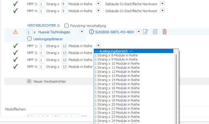Click the plus icon for Neuer Wechselrichter
209x124 pixels.
tap(29, 81)
